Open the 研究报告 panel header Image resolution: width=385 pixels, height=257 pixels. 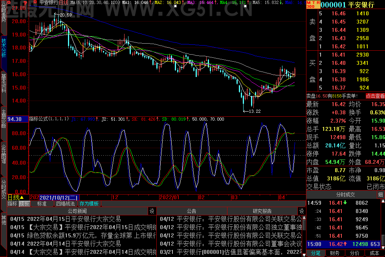point(262,211)
